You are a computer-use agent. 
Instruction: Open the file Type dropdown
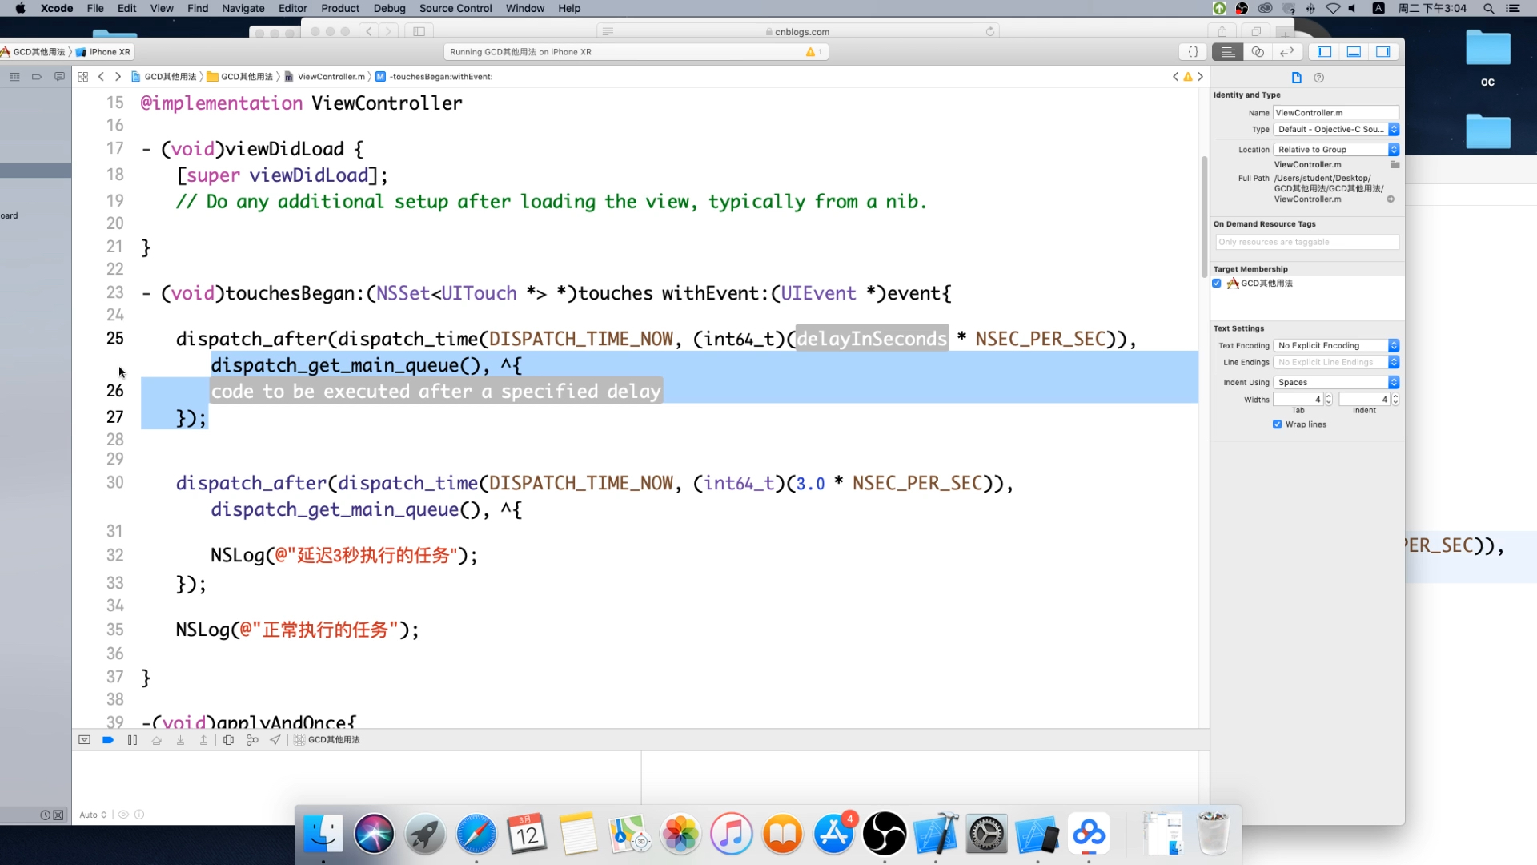(1336, 129)
